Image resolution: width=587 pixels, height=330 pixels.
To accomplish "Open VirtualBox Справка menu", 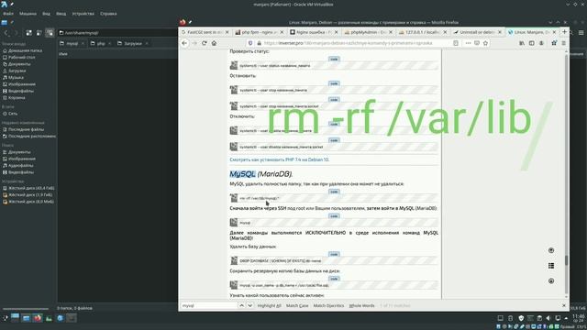I will click(x=108, y=14).
